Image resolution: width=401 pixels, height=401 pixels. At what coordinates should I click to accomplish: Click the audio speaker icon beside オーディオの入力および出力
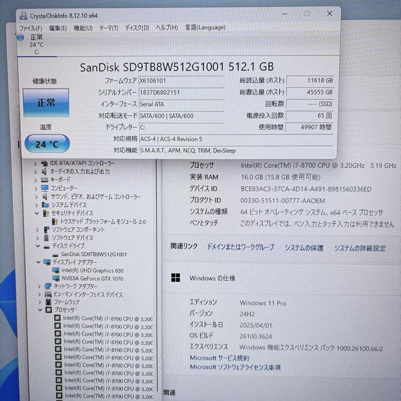(45, 172)
